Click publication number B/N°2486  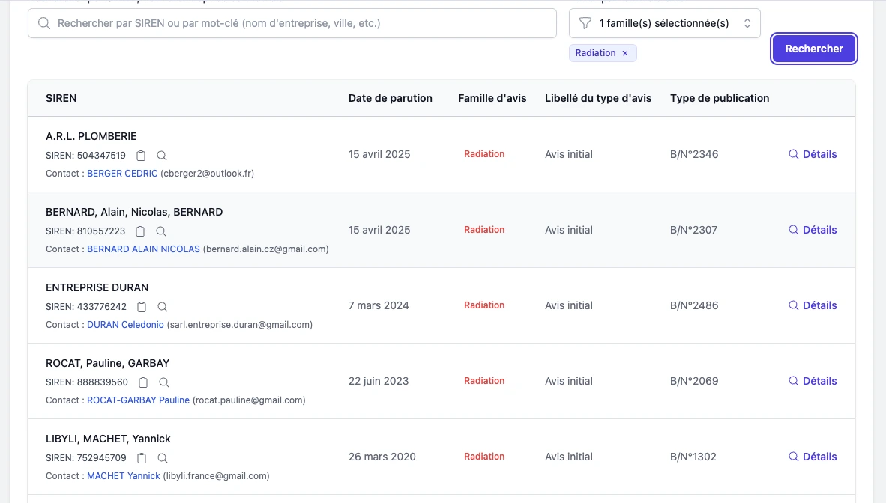pyautogui.click(x=694, y=305)
